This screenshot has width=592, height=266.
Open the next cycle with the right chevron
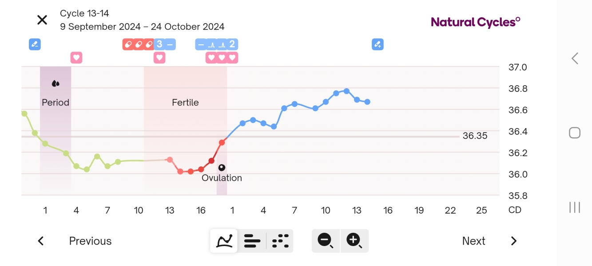point(513,241)
